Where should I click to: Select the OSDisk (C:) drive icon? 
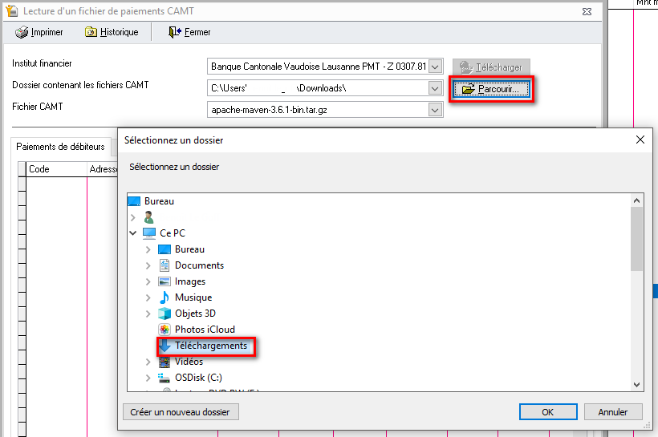click(164, 378)
